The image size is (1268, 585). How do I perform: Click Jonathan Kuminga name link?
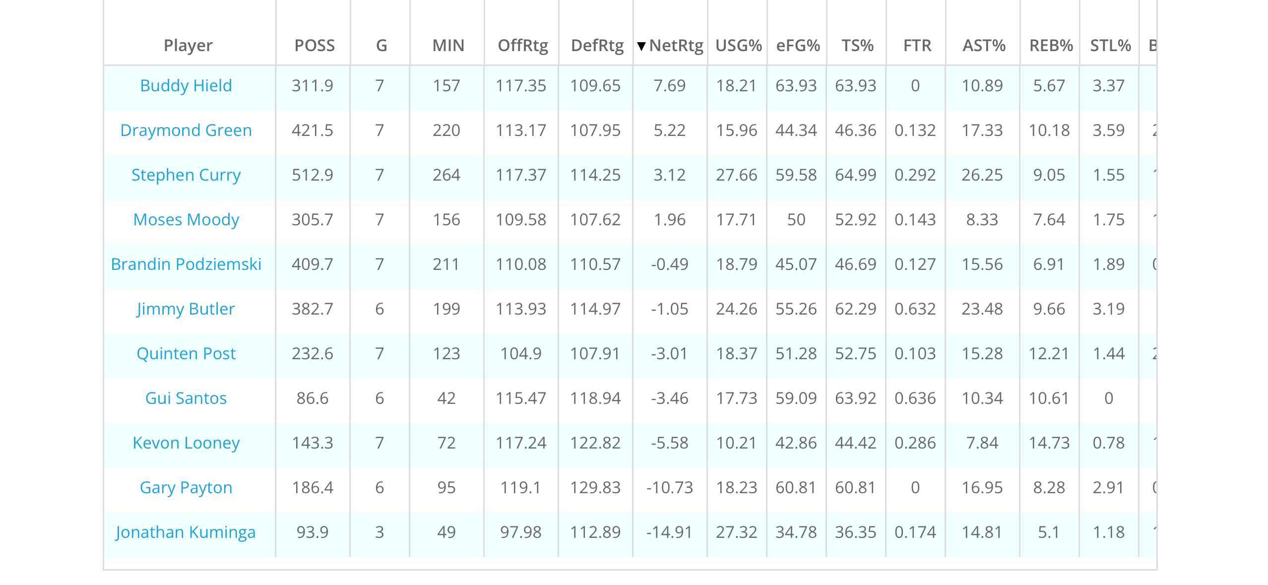click(186, 532)
